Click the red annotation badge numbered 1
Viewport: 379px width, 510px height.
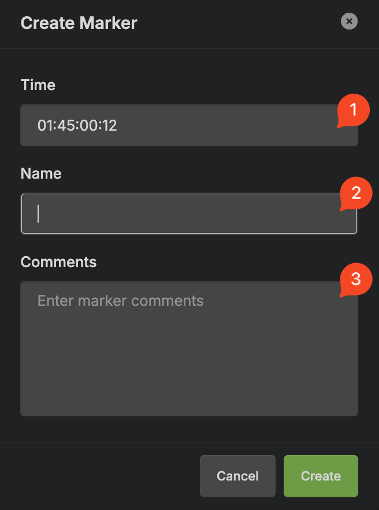tap(354, 109)
